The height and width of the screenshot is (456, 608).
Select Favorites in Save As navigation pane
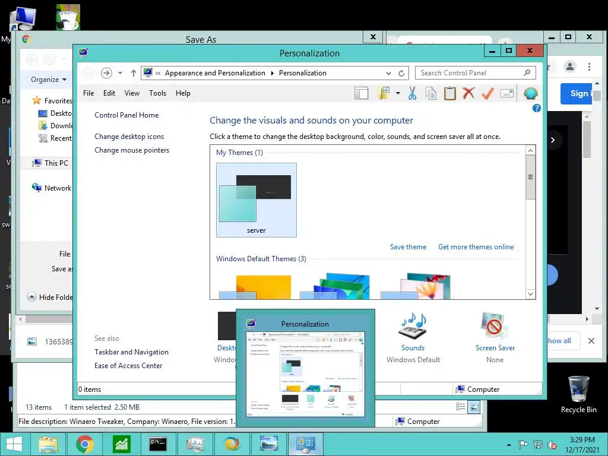[52, 100]
